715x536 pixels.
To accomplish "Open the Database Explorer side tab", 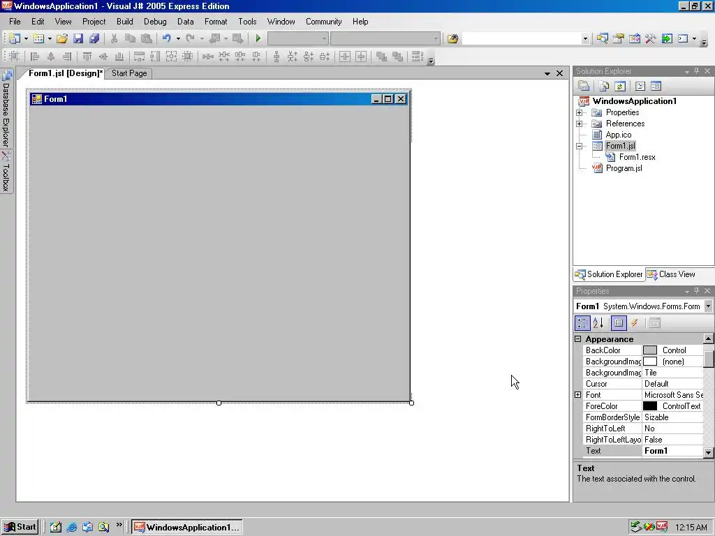I will [6, 108].
